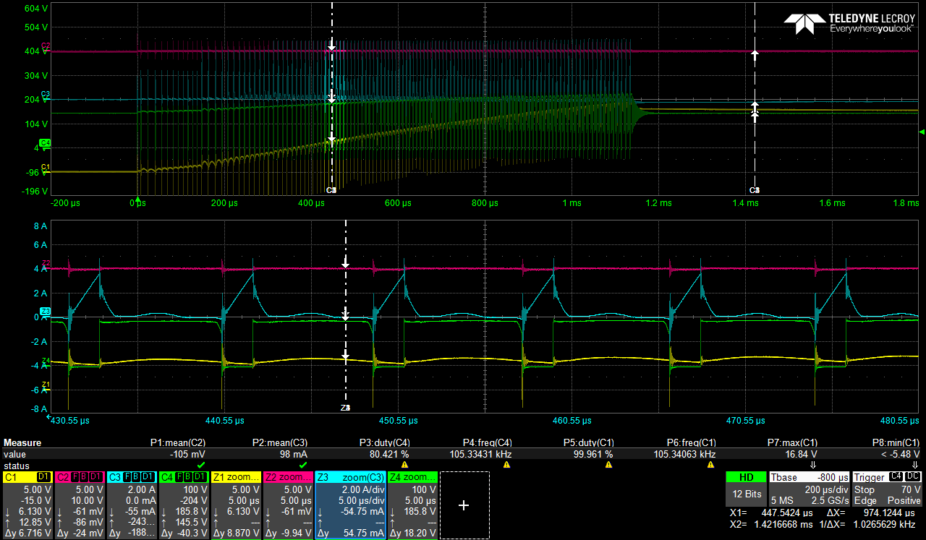This screenshot has width=926, height=540.
Task: Click the C2 trace marker left of upper grid
Action: pyautogui.click(x=46, y=46)
